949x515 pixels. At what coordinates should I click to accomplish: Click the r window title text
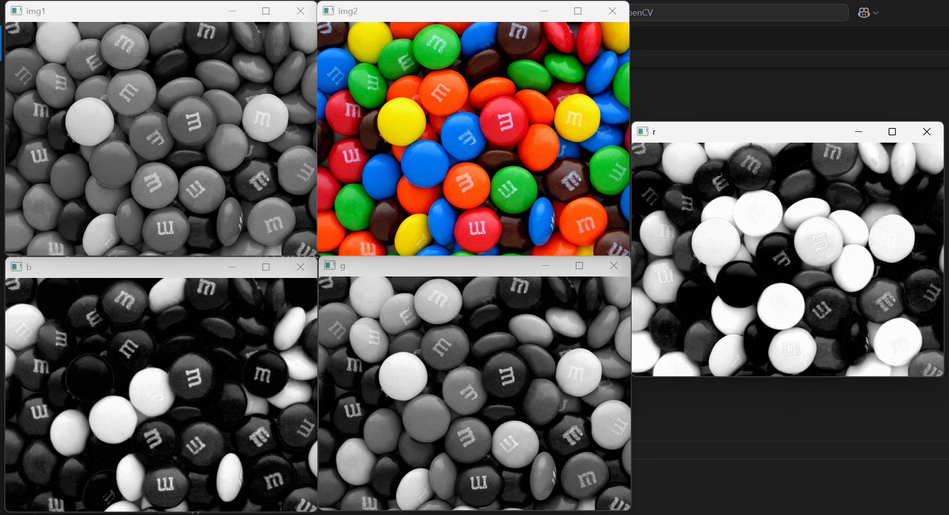(x=654, y=132)
